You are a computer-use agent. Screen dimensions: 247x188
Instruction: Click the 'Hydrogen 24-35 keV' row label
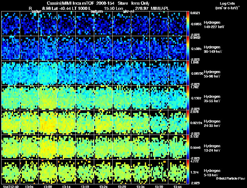(x=212, y=123)
